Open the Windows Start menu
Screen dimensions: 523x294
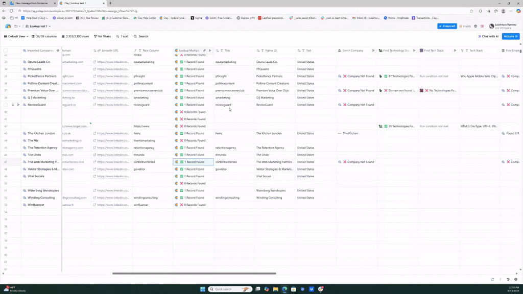pos(203,289)
